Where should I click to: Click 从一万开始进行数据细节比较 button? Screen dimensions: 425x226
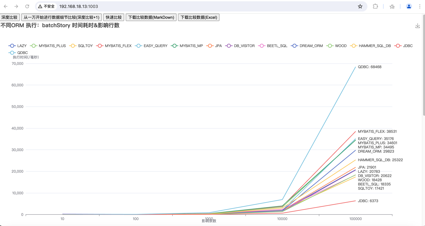click(61, 17)
